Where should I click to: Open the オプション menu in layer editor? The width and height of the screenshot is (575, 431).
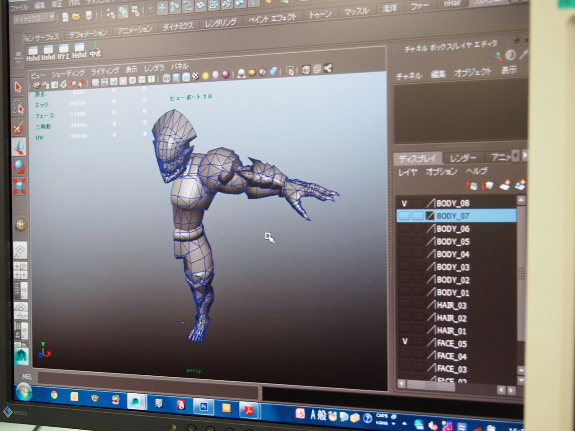(441, 172)
